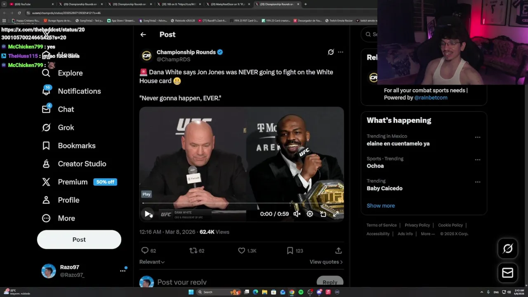
Task: Open Windows Start menu
Action: 191,292
